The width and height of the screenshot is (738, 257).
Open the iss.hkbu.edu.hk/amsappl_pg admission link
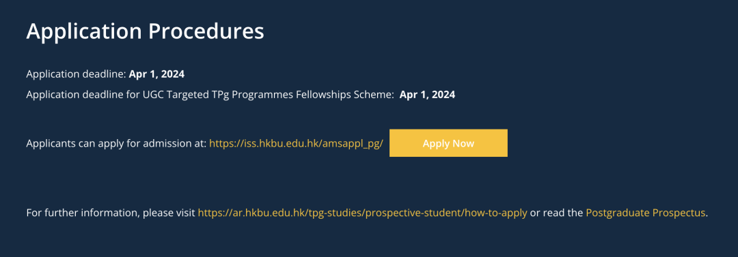click(x=296, y=143)
